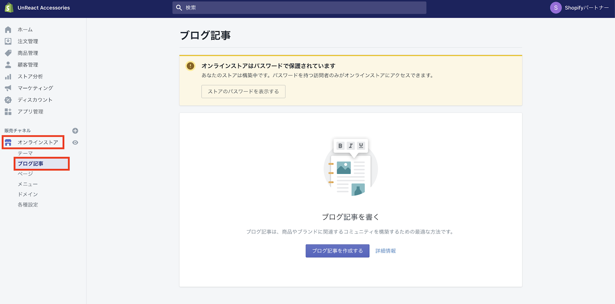The height and width of the screenshot is (304, 615).
Task: Open the 詳細情報 link
Action: [x=386, y=251]
